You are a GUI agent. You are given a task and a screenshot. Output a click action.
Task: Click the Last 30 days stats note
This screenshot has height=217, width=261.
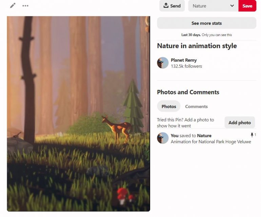coord(206,35)
